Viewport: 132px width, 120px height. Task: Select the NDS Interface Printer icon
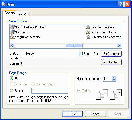tap(12, 27)
